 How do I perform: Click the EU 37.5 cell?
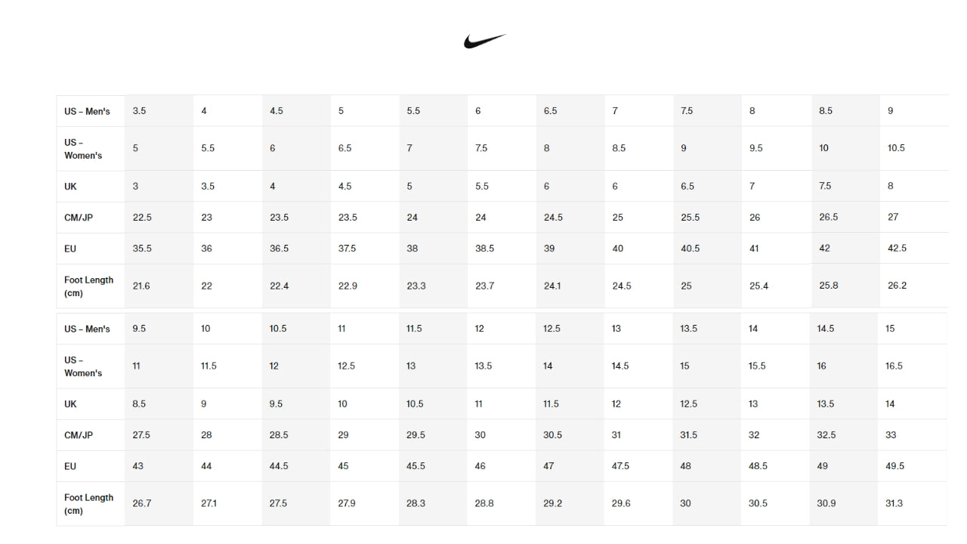[x=348, y=249]
